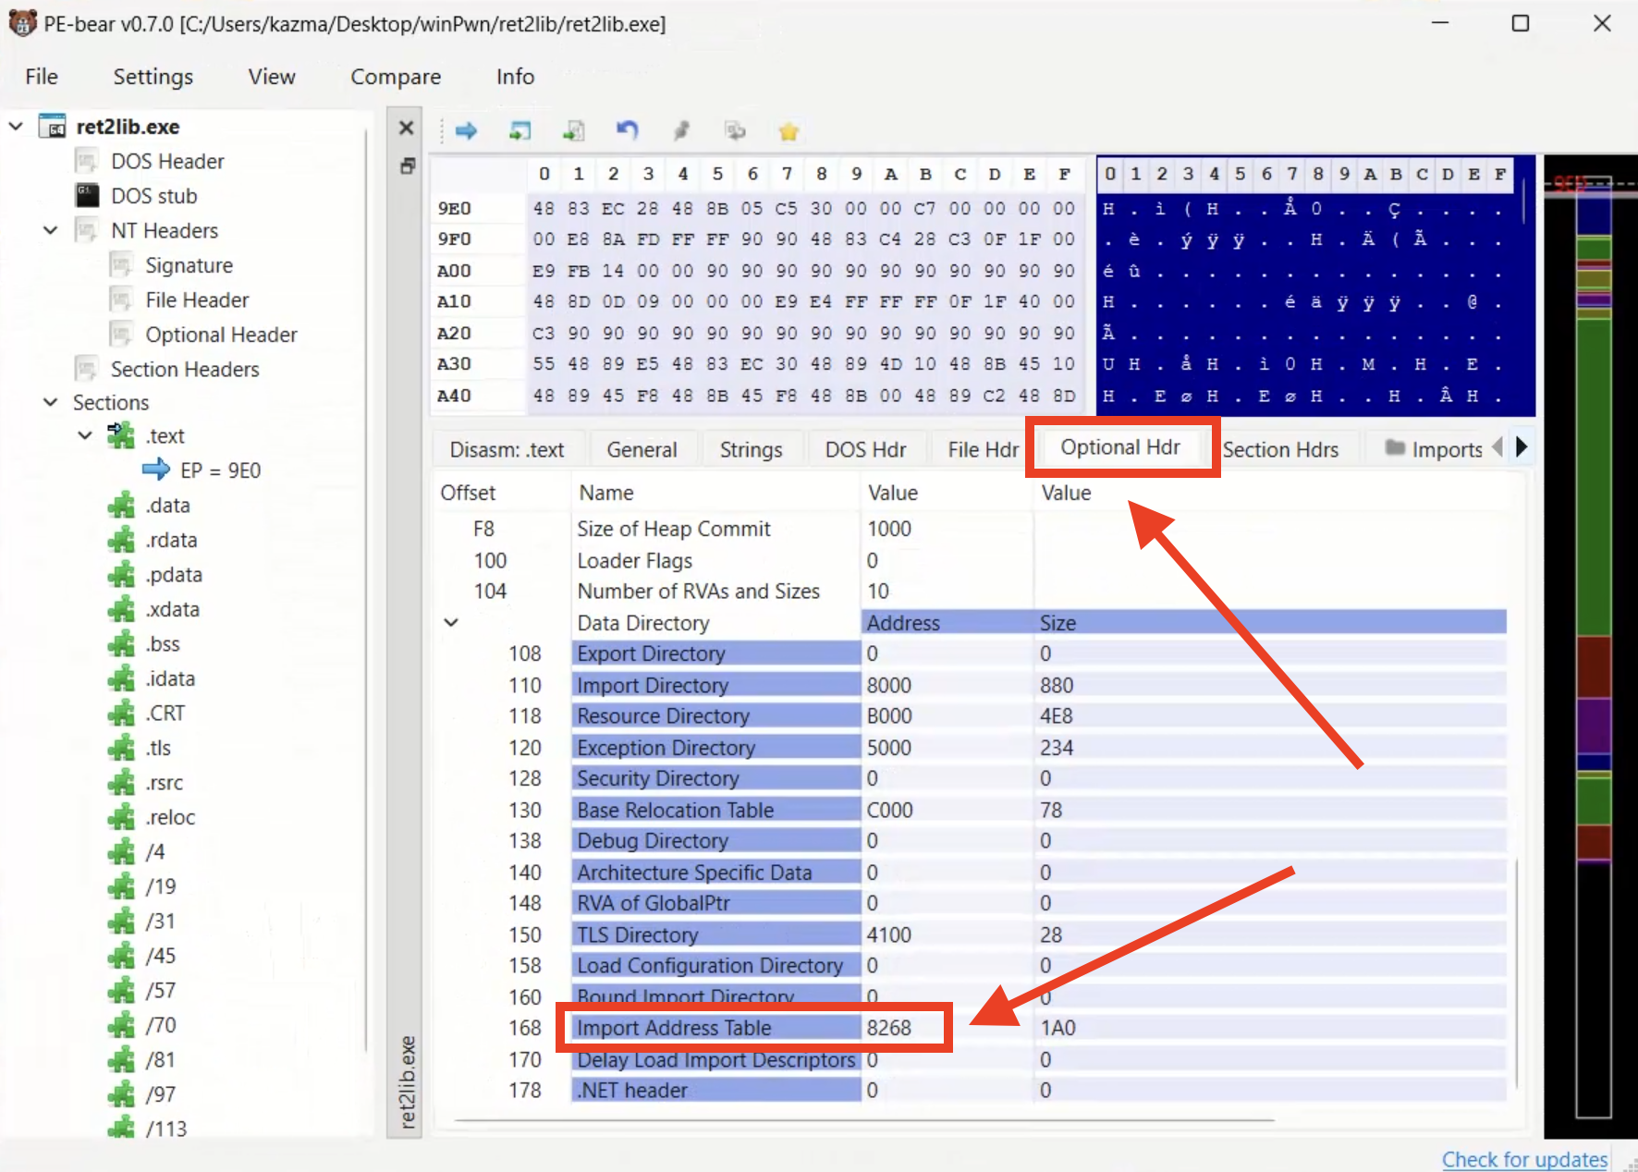Select the Import Address Table row
Screen dimensions: 1638x1172
(x=673, y=1028)
